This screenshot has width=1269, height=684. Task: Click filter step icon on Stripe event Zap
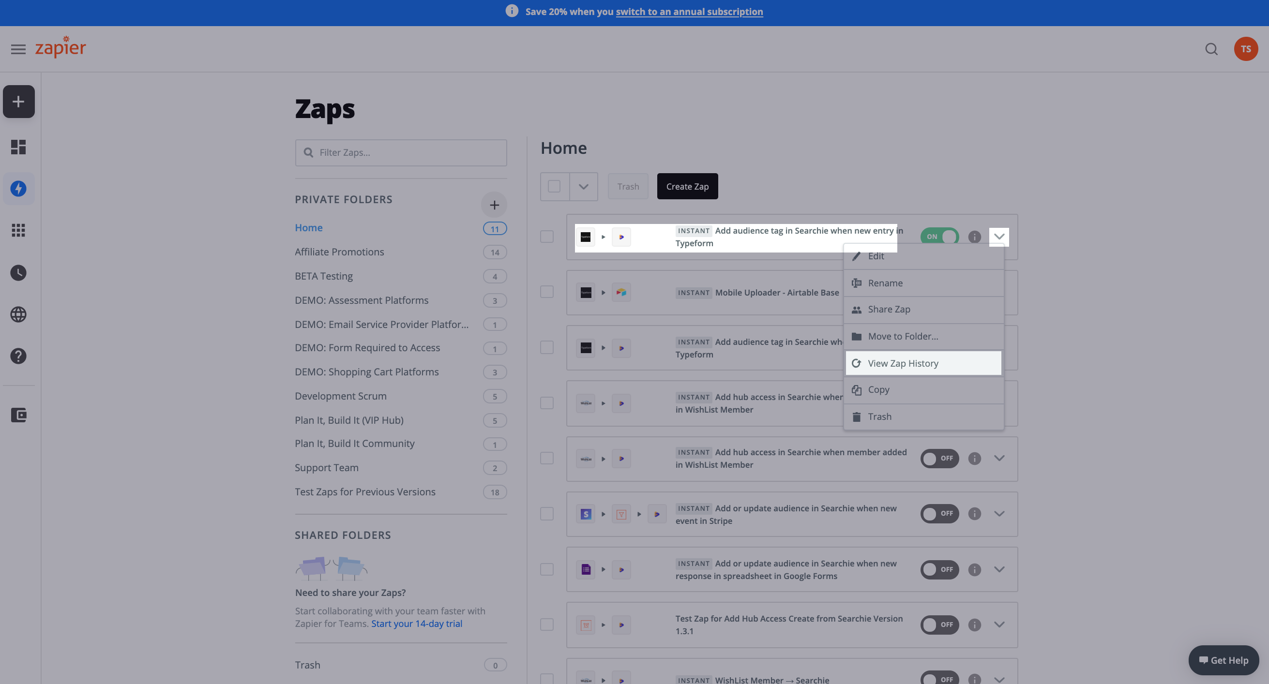tap(621, 514)
